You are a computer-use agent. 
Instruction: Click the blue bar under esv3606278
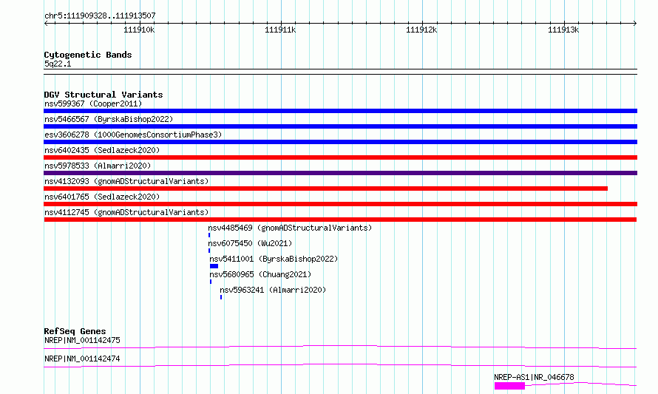tap(340, 142)
